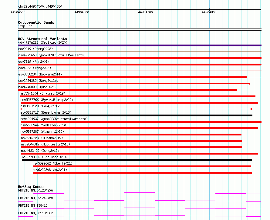Open variant esv2724385 (Wong2012b)
This screenshot has height=220, width=270.
click(38, 81)
